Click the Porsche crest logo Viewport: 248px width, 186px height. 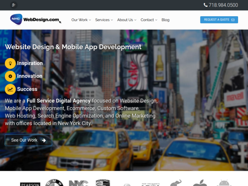[103, 183]
